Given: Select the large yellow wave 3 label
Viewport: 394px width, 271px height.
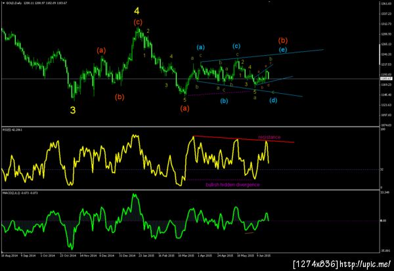Looking at the screenshot, I should pos(73,110).
